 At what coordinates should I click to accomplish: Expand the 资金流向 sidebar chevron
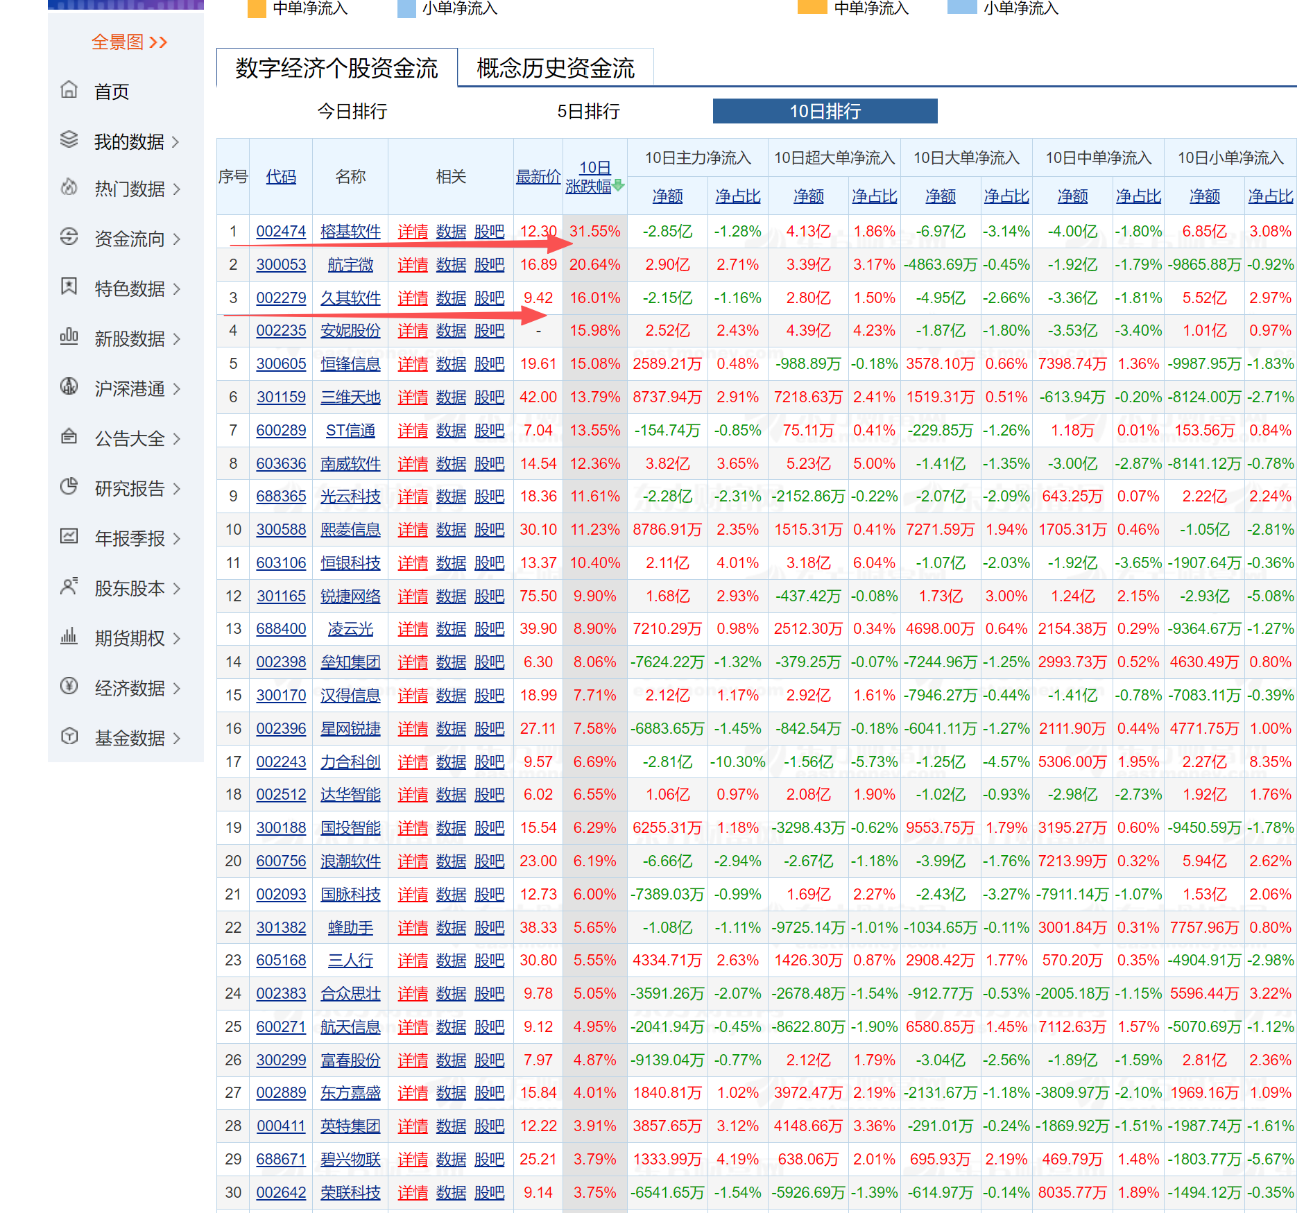click(x=175, y=239)
